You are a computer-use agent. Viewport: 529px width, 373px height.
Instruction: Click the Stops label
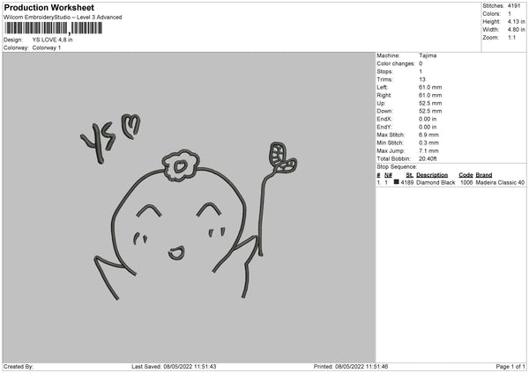pos(385,72)
